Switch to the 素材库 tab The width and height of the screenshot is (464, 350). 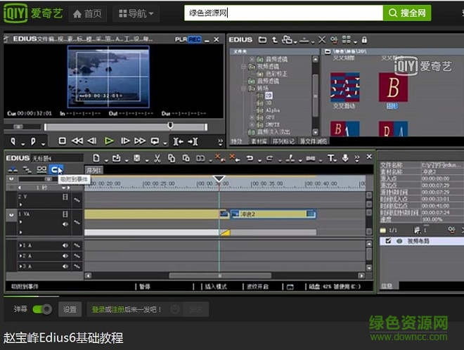(x=259, y=141)
